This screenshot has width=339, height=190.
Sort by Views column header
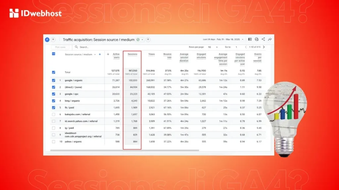click(x=152, y=54)
